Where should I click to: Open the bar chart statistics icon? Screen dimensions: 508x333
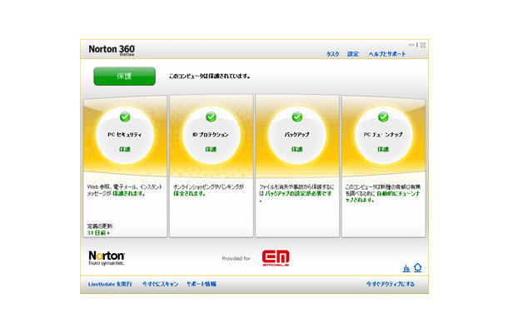(x=406, y=268)
